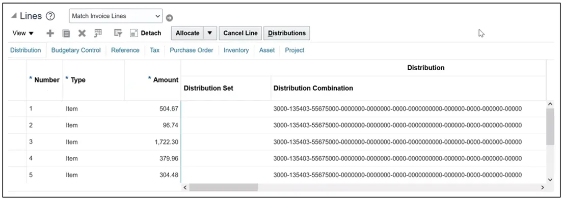The width and height of the screenshot is (563, 199).
Task: Click the Go arrow next to Match Invoice Lines
Action: (170, 18)
